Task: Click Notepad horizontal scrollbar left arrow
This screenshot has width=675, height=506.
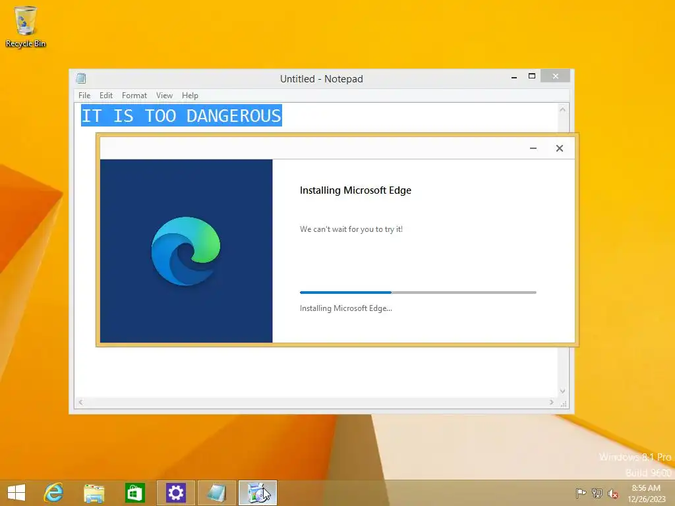Action: [x=80, y=403]
